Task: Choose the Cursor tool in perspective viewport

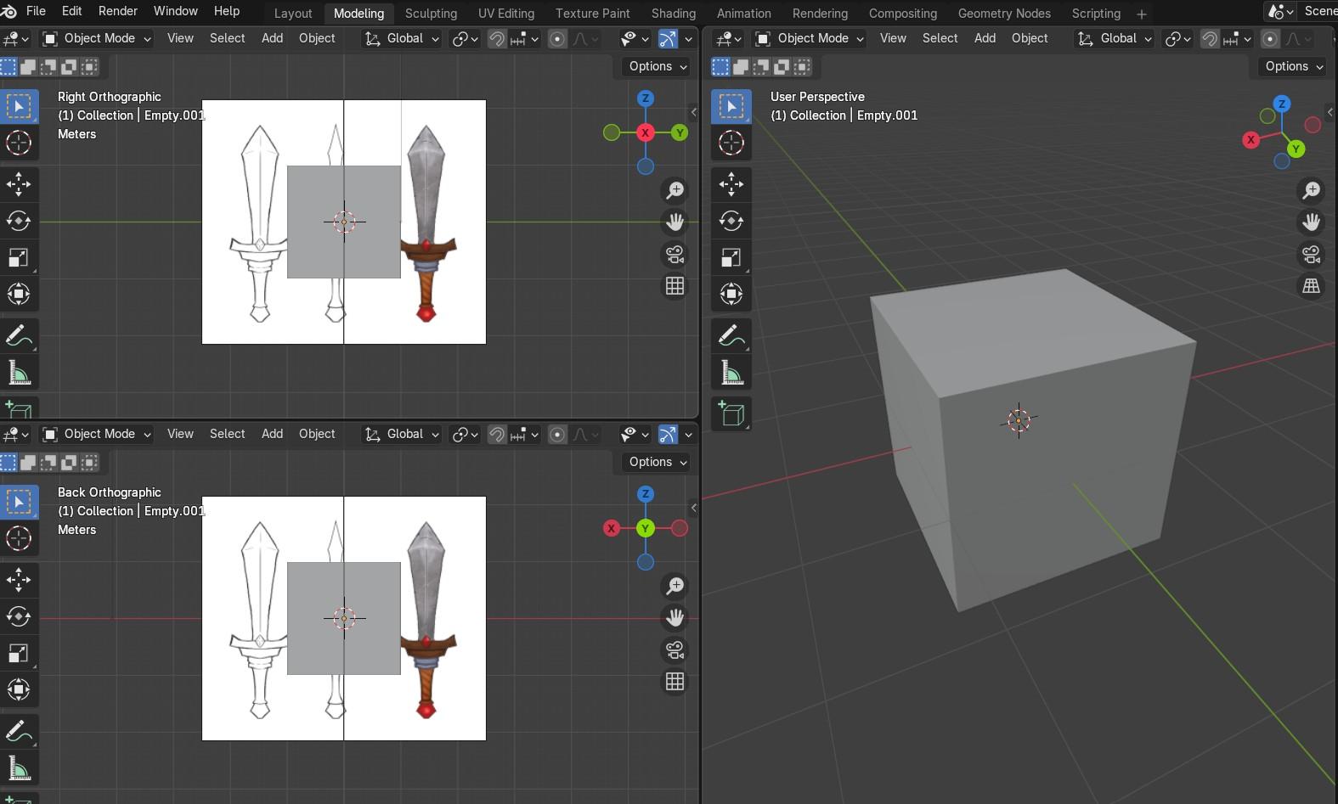Action: pos(731,143)
